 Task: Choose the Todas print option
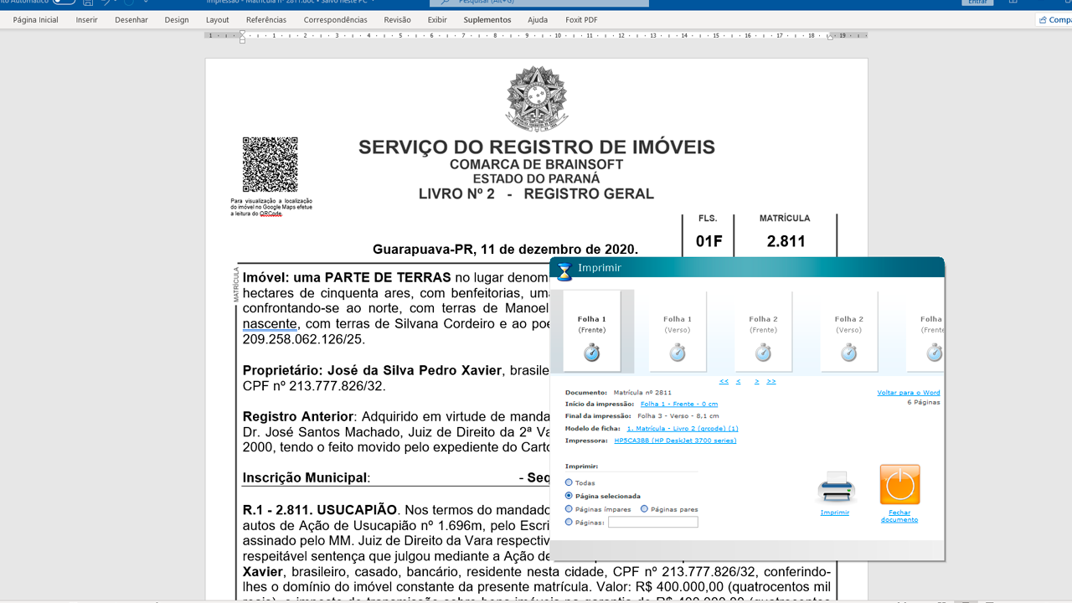tap(569, 482)
